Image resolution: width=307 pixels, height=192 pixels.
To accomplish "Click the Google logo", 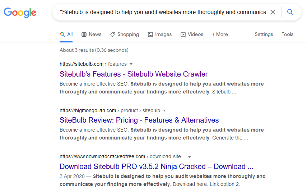I will tap(20, 13).
